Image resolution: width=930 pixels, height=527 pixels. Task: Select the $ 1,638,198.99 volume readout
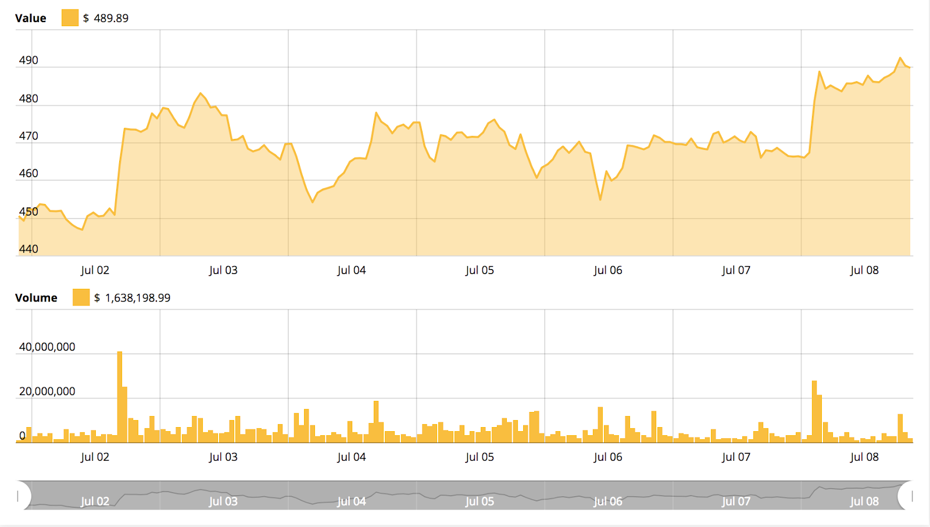click(x=133, y=297)
